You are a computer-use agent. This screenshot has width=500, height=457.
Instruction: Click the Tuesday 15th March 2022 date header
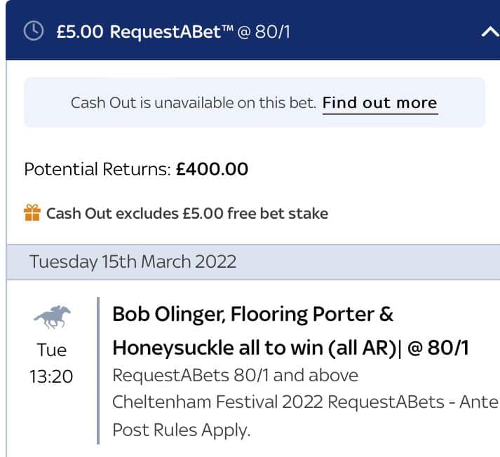pos(133,262)
